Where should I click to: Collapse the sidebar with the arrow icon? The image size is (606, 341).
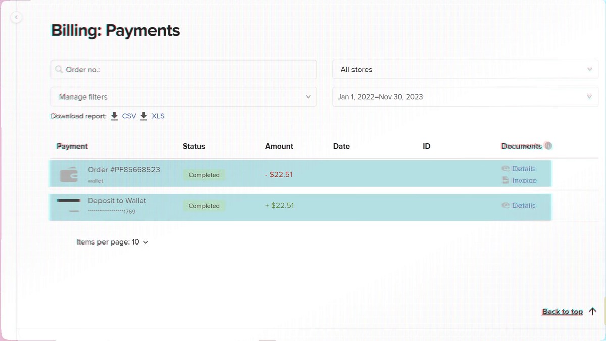[16, 18]
